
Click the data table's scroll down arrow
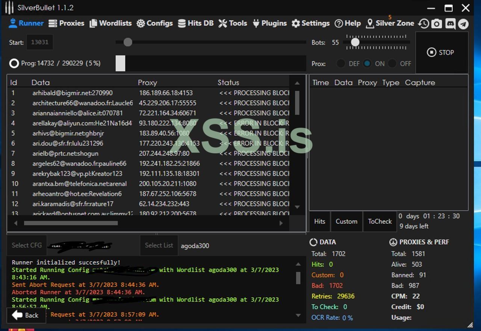click(x=297, y=207)
